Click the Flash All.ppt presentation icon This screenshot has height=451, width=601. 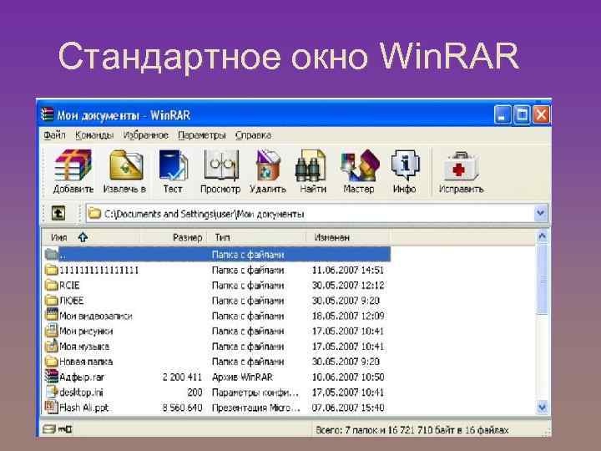click(x=51, y=407)
